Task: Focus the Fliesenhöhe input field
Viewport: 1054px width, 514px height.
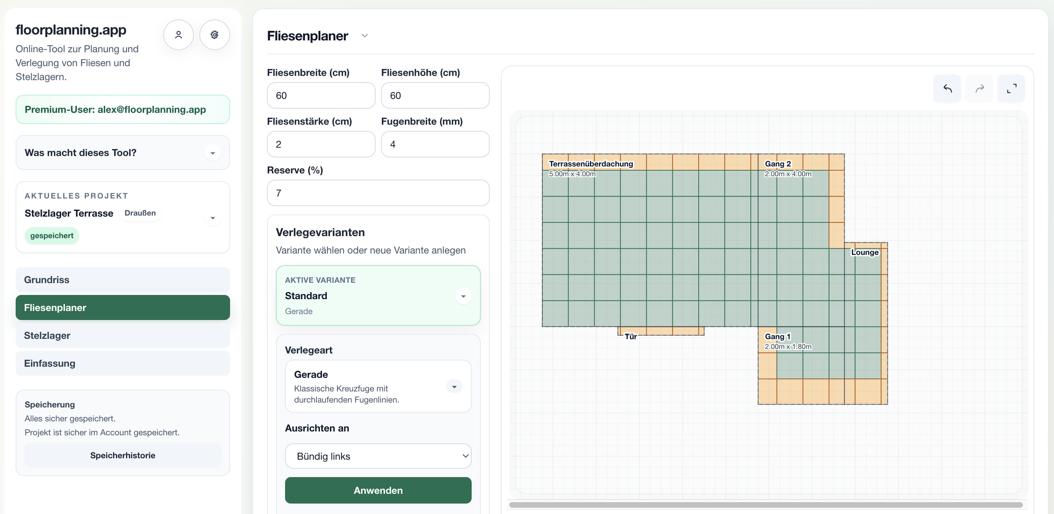Action: click(435, 95)
